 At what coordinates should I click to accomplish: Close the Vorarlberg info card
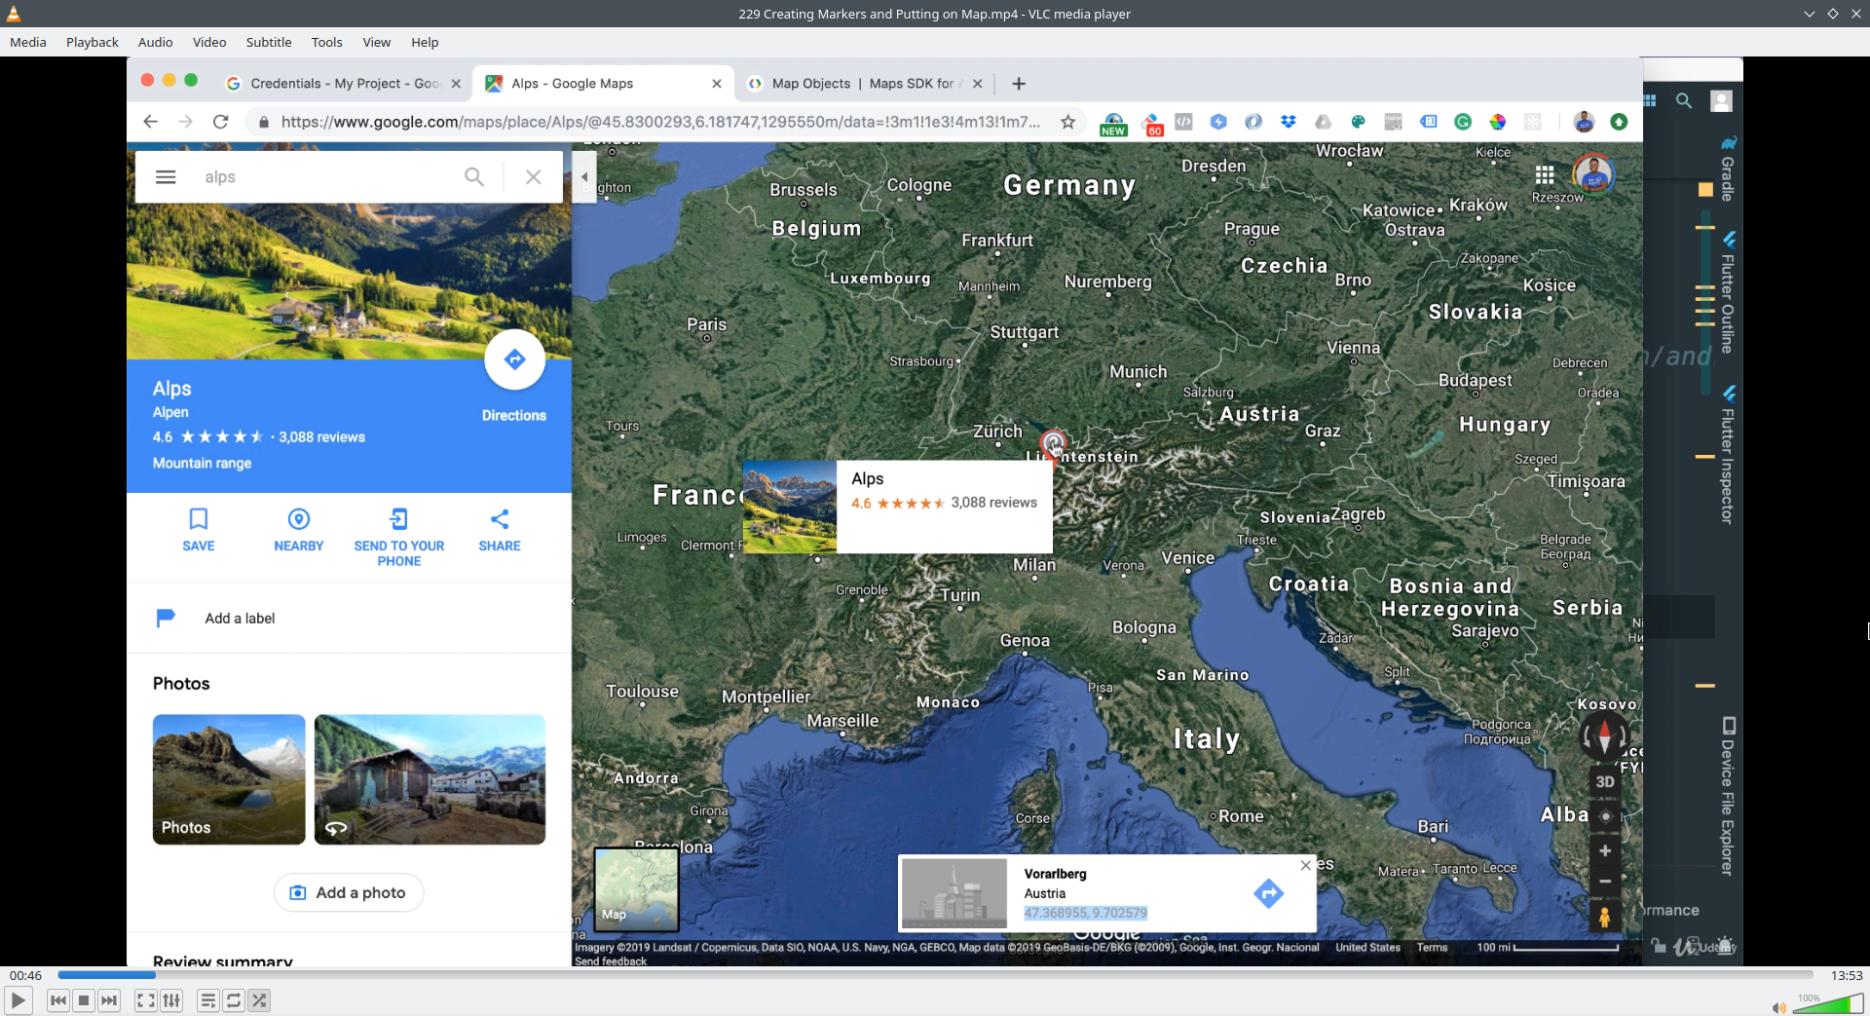[x=1306, y=865]
